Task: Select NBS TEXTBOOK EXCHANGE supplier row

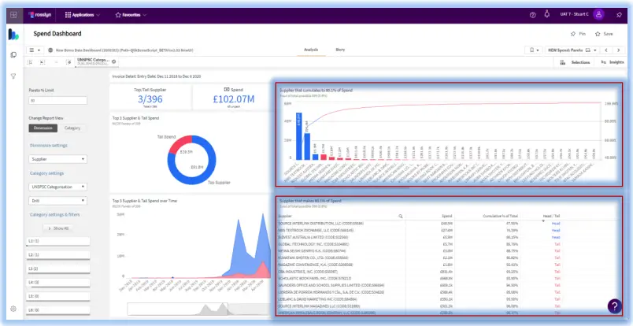Action: (x=448, y=230)
